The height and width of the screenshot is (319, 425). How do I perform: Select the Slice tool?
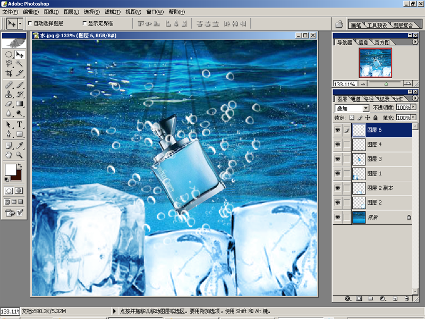coord(20,73)
